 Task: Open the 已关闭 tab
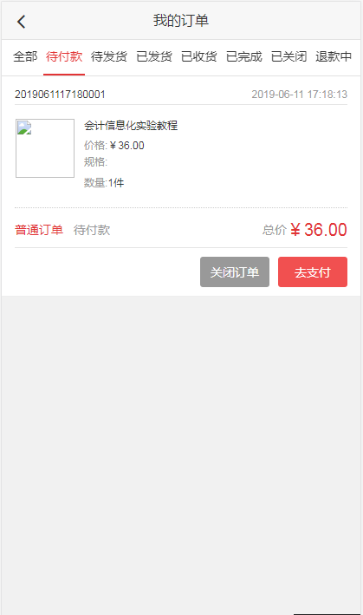[289, 57]
